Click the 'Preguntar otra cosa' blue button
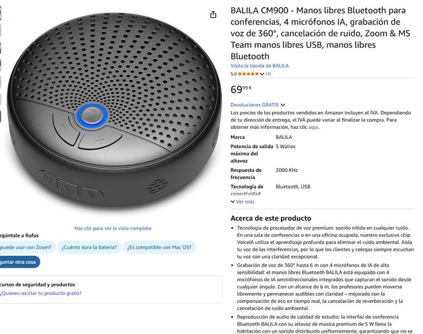The image size is (423, 334). pos(19,262)
